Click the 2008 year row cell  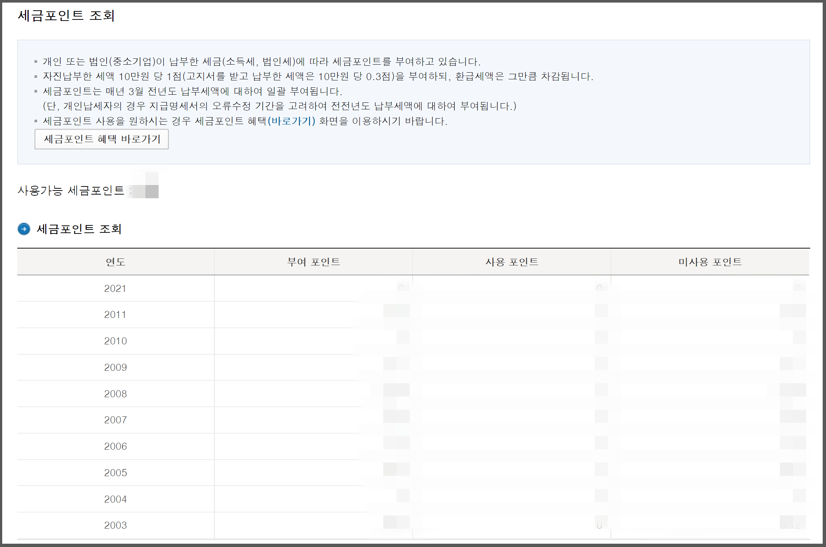[x=116, y=394]
